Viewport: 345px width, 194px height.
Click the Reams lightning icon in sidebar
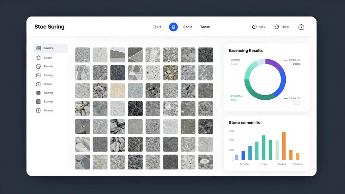pyautogui.click(x=38, y=110)
